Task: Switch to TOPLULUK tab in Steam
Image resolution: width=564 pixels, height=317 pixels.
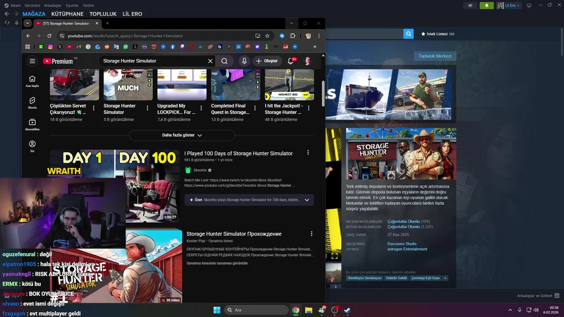Action: pos(103,14)
